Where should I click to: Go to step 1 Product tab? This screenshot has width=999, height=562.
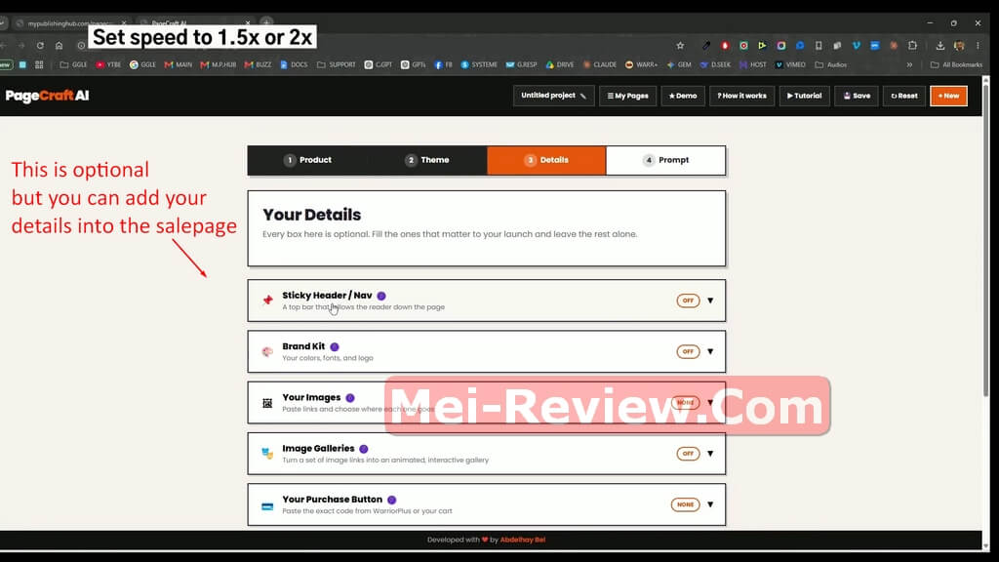point(307,160)
